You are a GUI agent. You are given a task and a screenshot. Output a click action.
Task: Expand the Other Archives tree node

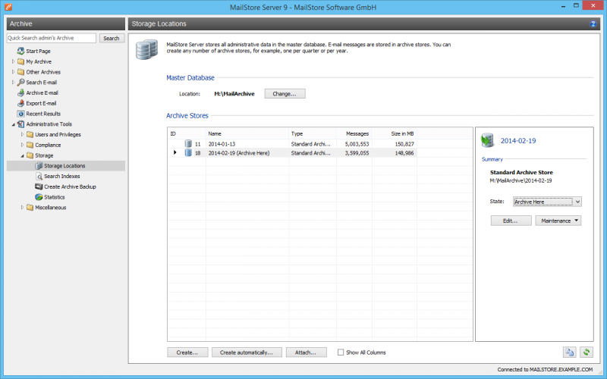[x=13, y=72]
